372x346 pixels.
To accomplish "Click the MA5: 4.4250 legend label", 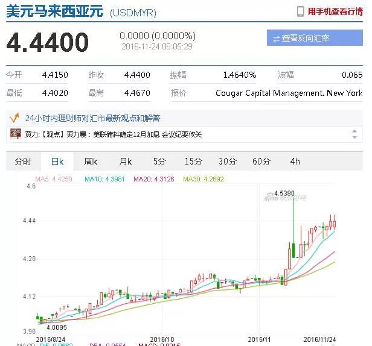I will (54, 179).
